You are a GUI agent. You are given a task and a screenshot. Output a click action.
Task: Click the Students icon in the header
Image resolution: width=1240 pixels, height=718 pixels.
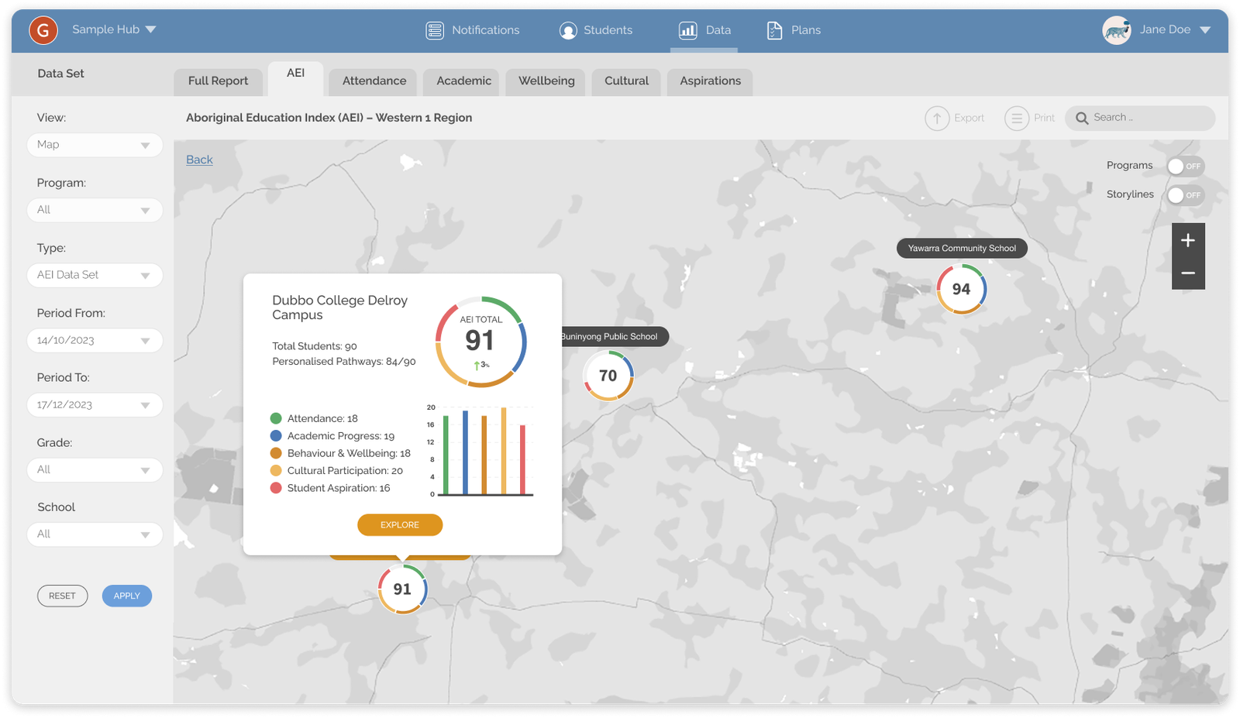tap(568, 30)
